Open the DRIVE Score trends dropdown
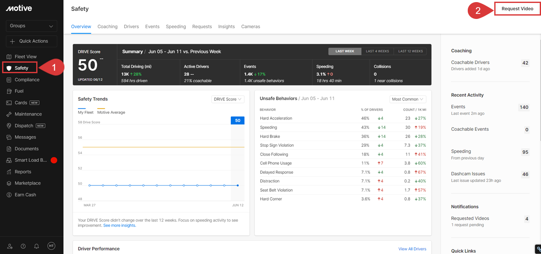This screenshot has width=541, height=254. click(x=228, y=99)
